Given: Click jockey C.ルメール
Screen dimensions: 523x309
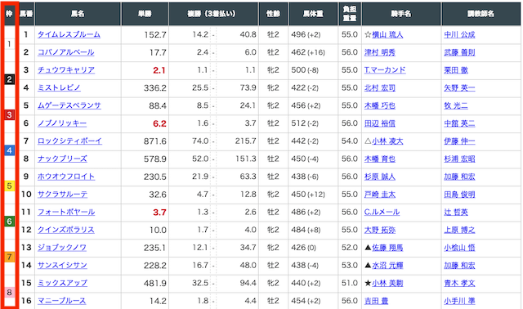Looking at the screenshot, I should point(382,212).
